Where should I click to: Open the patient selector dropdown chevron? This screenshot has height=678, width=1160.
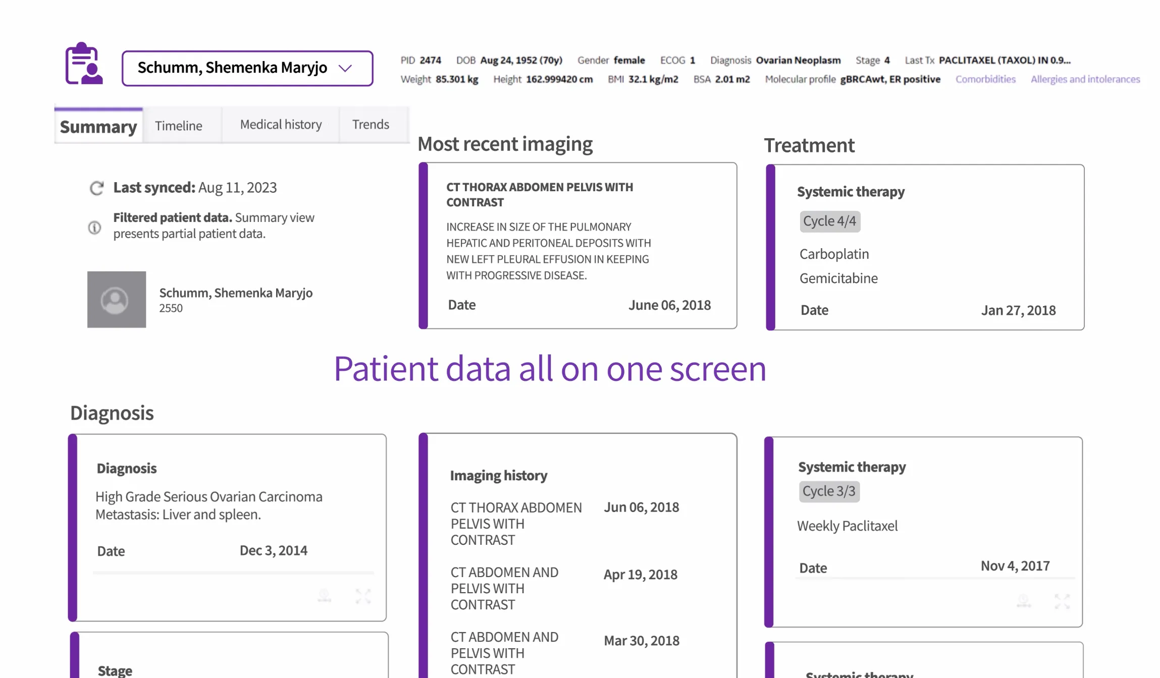(x=345, y=68)
